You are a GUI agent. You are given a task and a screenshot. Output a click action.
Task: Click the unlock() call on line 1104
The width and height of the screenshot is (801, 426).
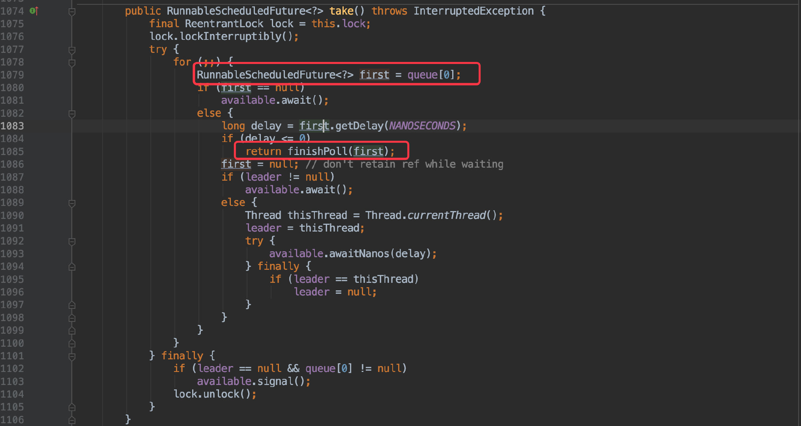point(221,394)
